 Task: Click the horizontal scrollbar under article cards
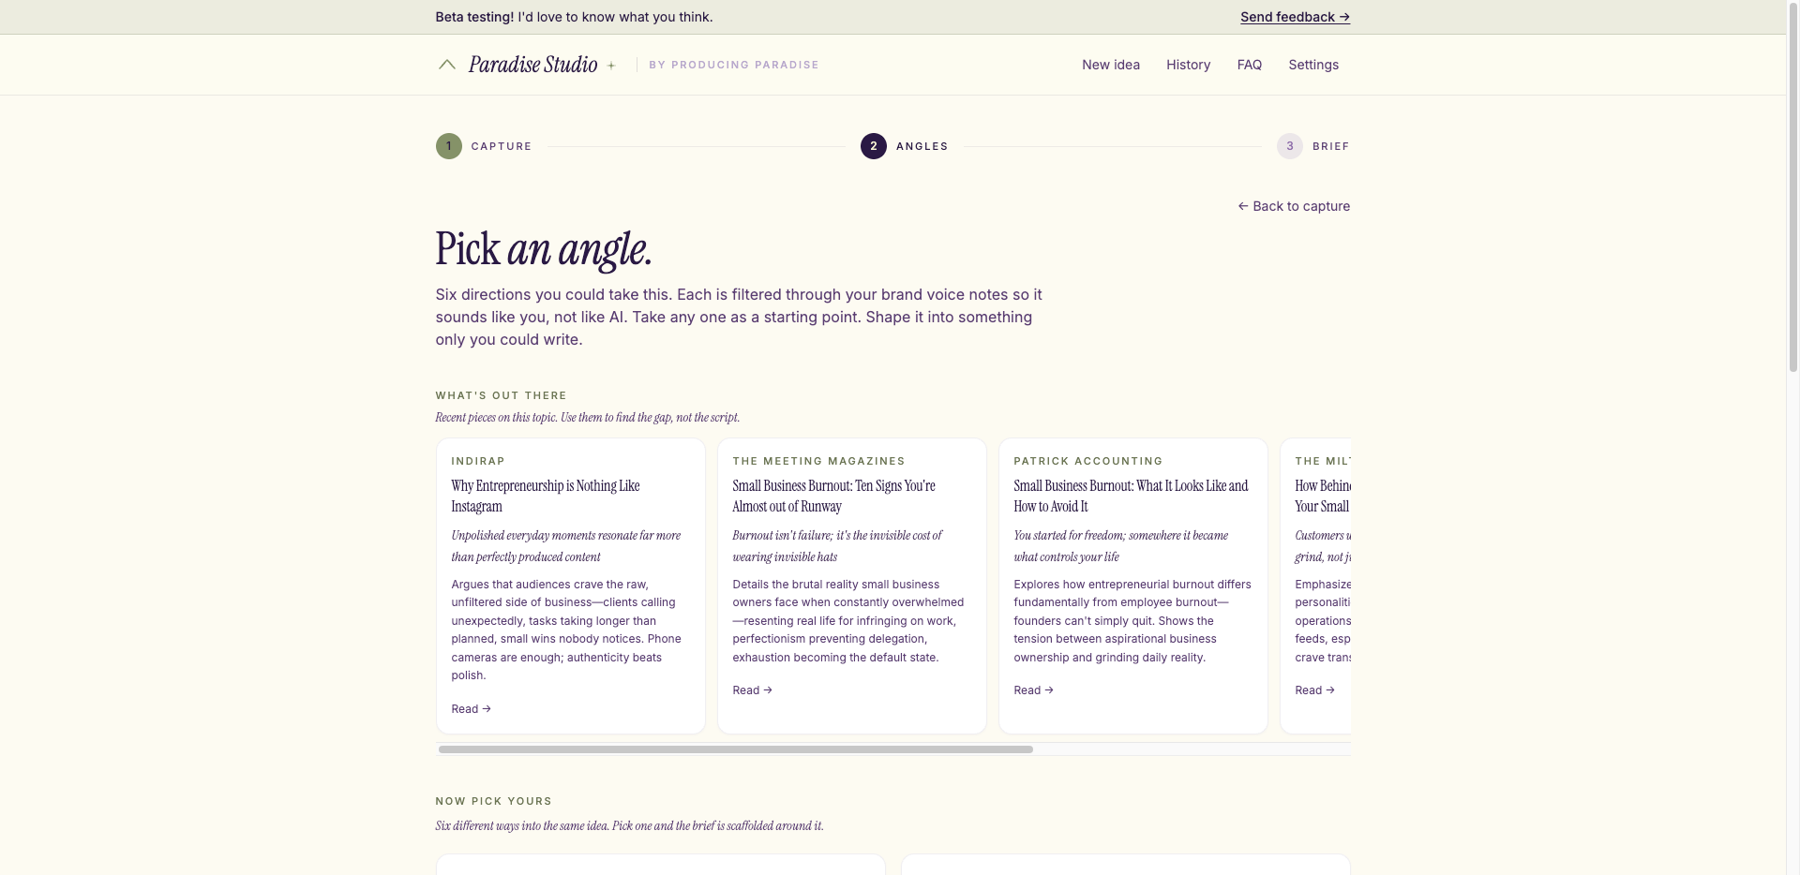[735, 749]
